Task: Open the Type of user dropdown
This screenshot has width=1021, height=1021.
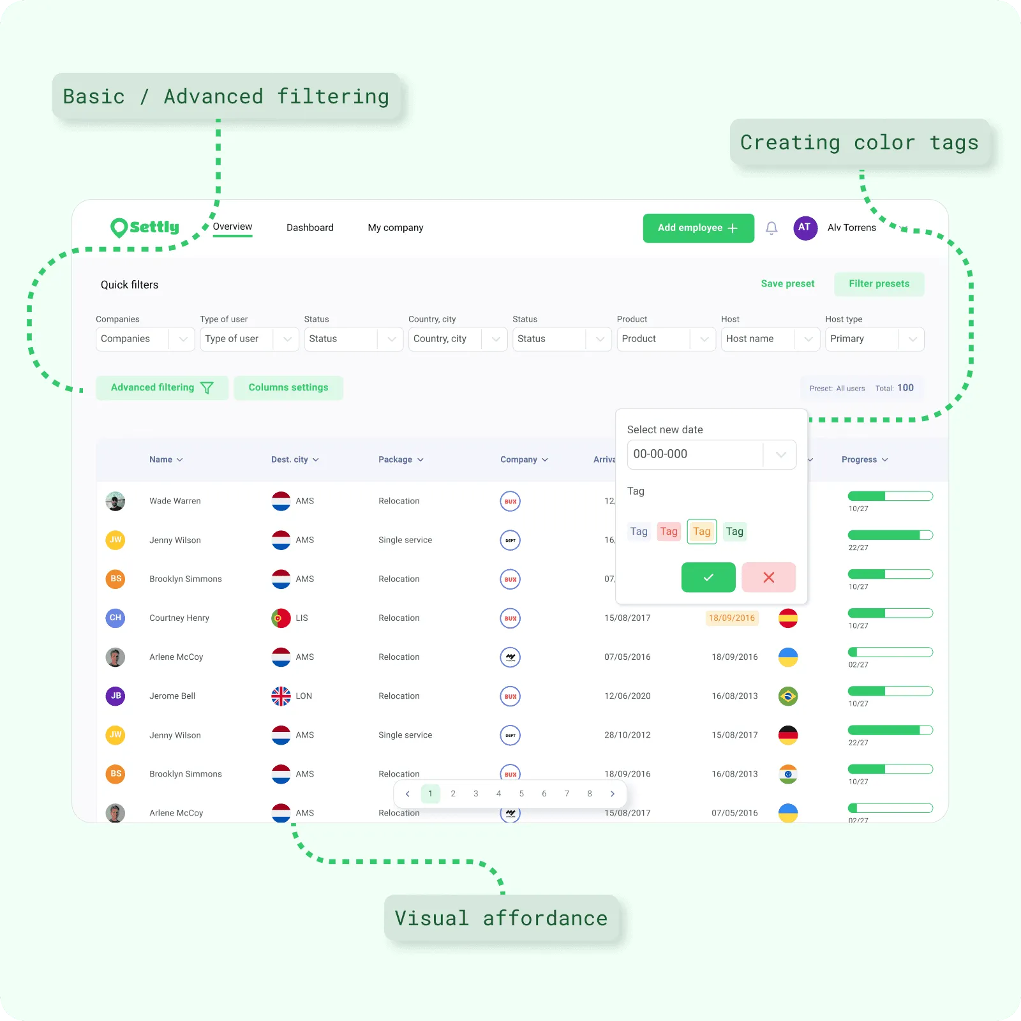Action: 250,339
